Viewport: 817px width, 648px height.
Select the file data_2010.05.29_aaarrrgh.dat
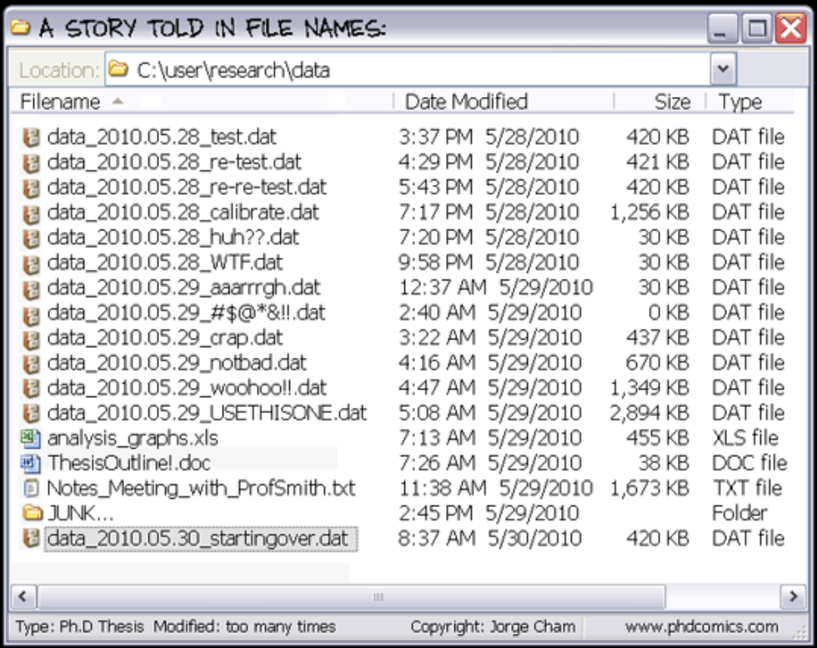pyautogui.click(x=183, y=288)
